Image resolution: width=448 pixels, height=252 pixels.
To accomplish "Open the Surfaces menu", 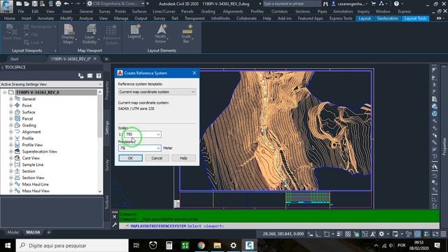I will [x=139, y=11].
